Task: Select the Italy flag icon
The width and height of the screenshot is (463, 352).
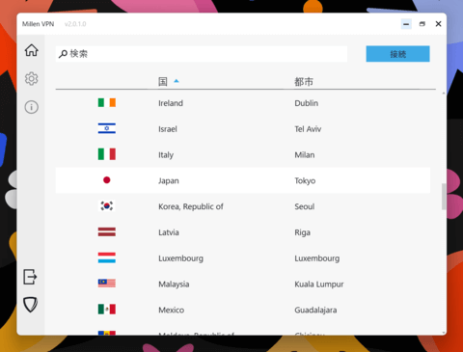Action: click(x=107, y=154)
